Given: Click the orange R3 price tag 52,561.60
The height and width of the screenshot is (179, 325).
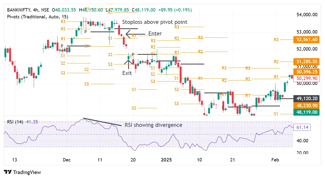Looking at the screenshot, I should pos(306,40).
